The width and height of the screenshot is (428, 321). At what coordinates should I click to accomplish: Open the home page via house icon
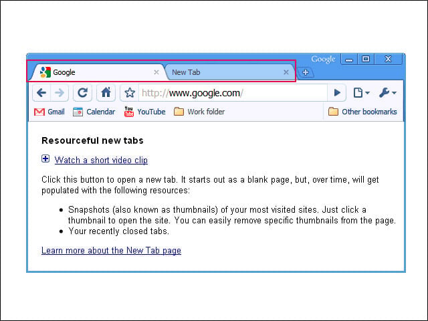106,93
